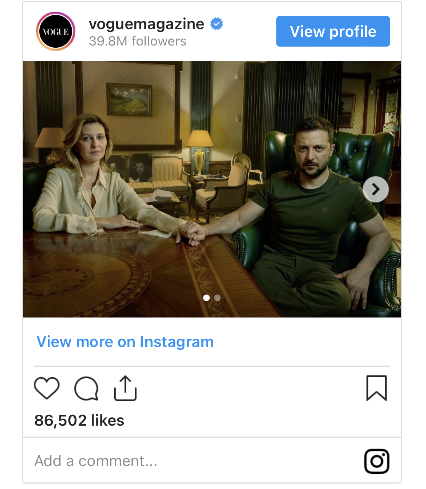This screenshot has height=489, width=426.
Task: Select the second carousel dot indicator
Action: [x=217, y=298]
